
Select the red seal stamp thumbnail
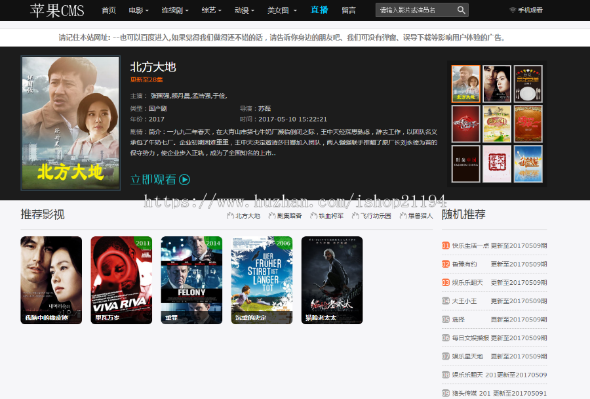(497, 164)
